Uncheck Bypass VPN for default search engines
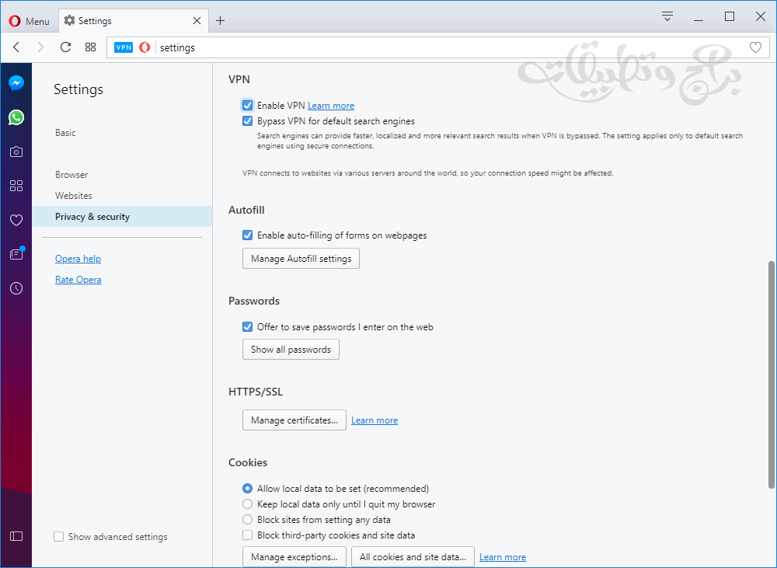Screen dimensions: 777x568 point(248,121)
